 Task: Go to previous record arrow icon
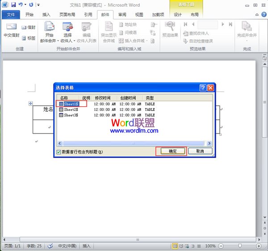point(193,24)
